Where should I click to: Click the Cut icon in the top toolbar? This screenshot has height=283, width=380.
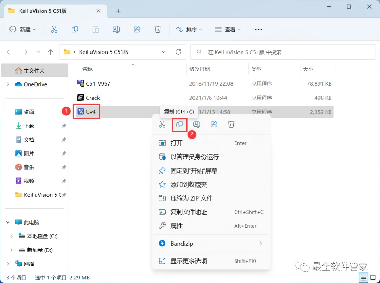tap(54, 29)
